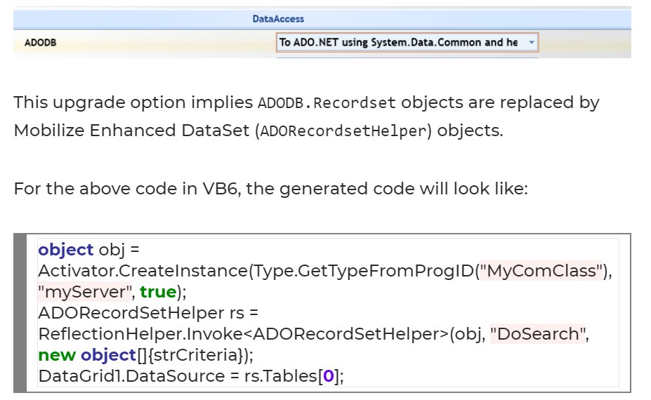
Task: Click the 'DataGrid1.DataSource = rs.Tables[0];' line
Action: (x=191, y=376)
